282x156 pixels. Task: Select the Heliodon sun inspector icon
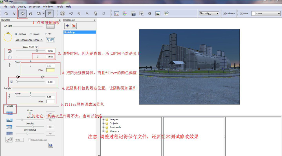22,14
